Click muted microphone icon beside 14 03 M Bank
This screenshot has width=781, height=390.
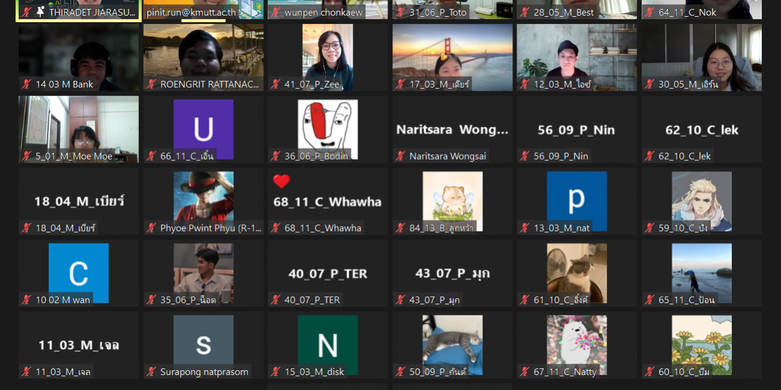(x=26, y=84)
